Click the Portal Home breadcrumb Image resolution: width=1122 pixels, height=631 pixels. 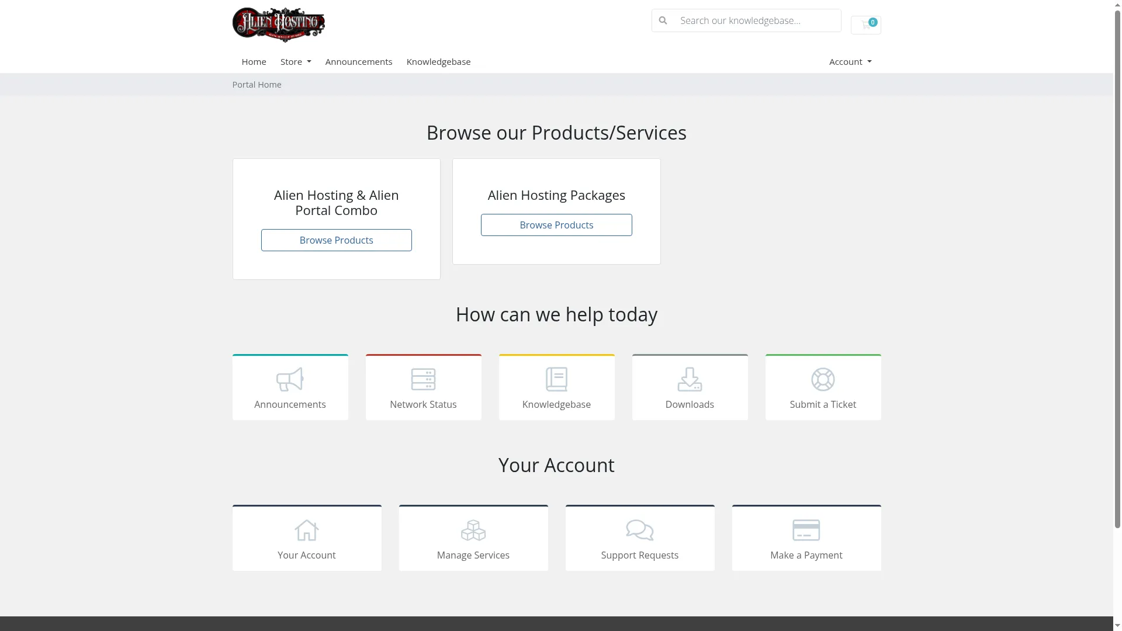coord(257,85)
